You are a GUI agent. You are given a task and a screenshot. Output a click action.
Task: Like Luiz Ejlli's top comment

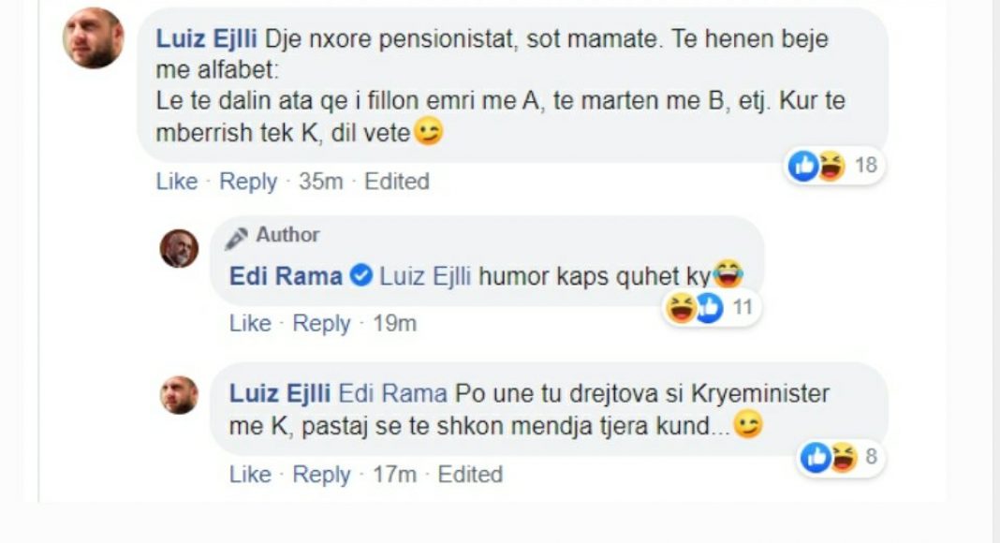pos(176,181)
